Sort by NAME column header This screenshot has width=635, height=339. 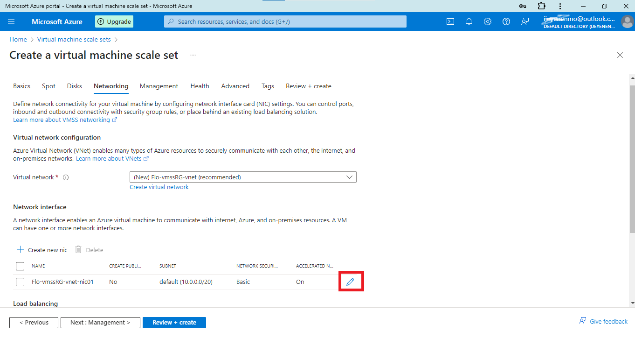pos(38,266)
